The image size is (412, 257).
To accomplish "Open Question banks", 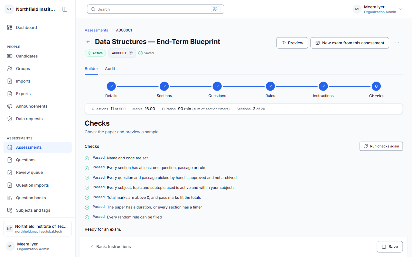I will 38,198.
